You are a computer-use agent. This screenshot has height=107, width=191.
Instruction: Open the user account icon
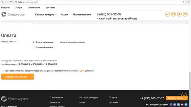tap(179, 14)
